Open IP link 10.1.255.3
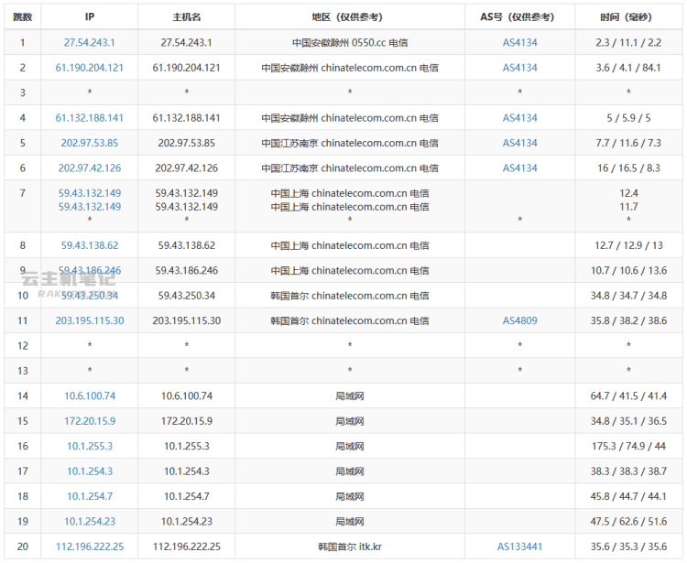This screenshot has height=563, width=687. [x=90, y=446]
